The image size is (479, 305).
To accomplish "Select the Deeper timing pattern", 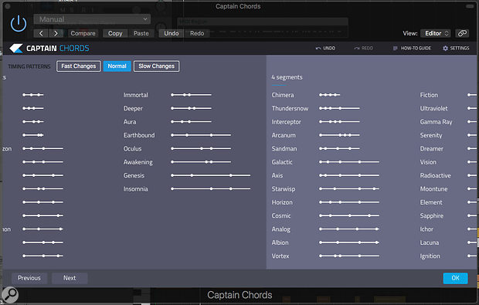I will click(133, 108).
